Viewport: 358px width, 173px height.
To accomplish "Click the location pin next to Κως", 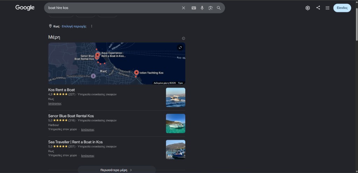I will 50,26.
